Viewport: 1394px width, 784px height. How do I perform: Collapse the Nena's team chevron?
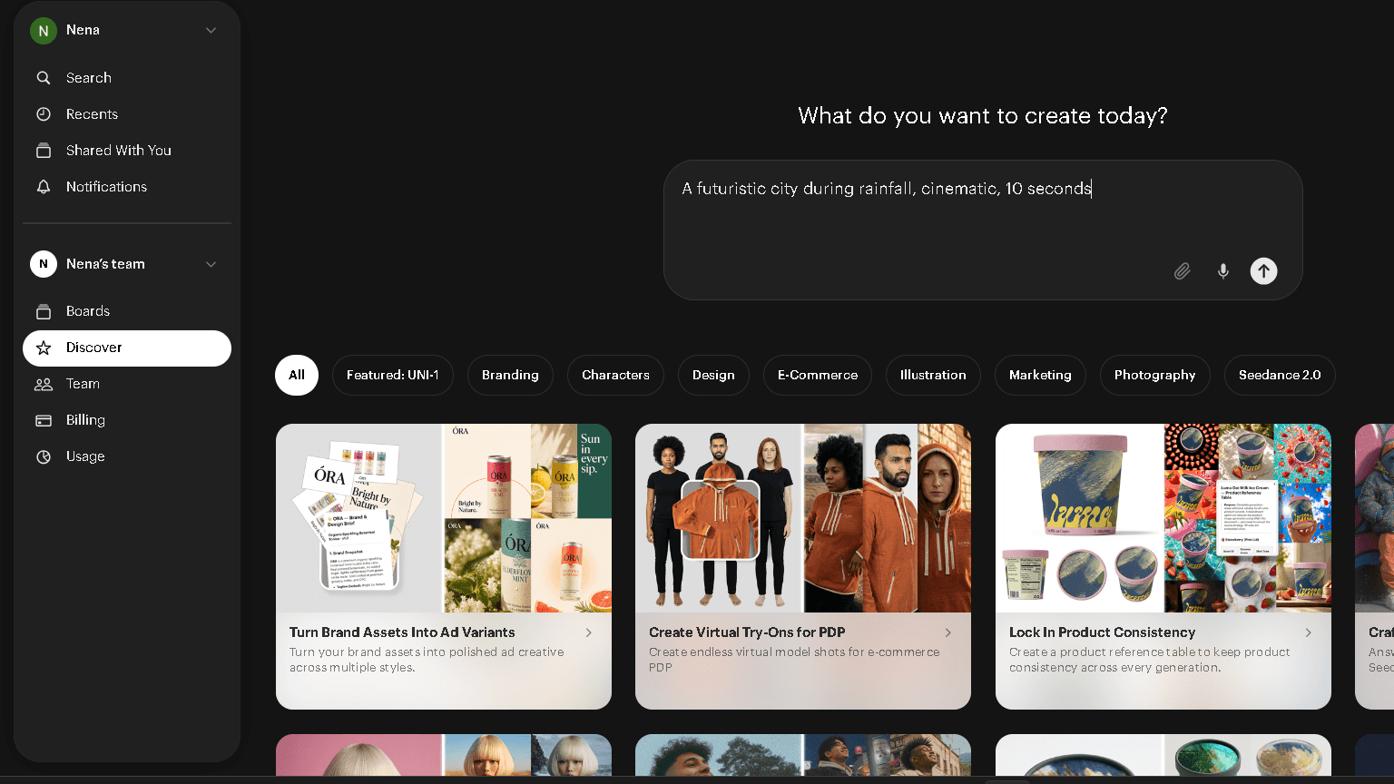click(211, 264)
